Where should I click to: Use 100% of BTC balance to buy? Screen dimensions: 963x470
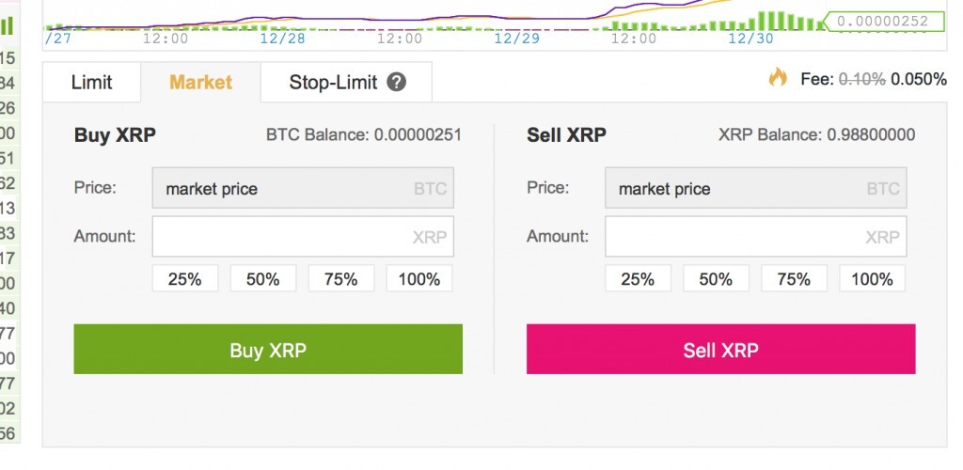click(418, 278)
